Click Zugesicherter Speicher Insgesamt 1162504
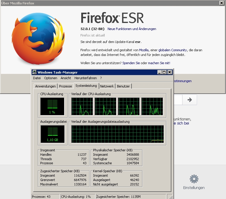 (80, 175)
